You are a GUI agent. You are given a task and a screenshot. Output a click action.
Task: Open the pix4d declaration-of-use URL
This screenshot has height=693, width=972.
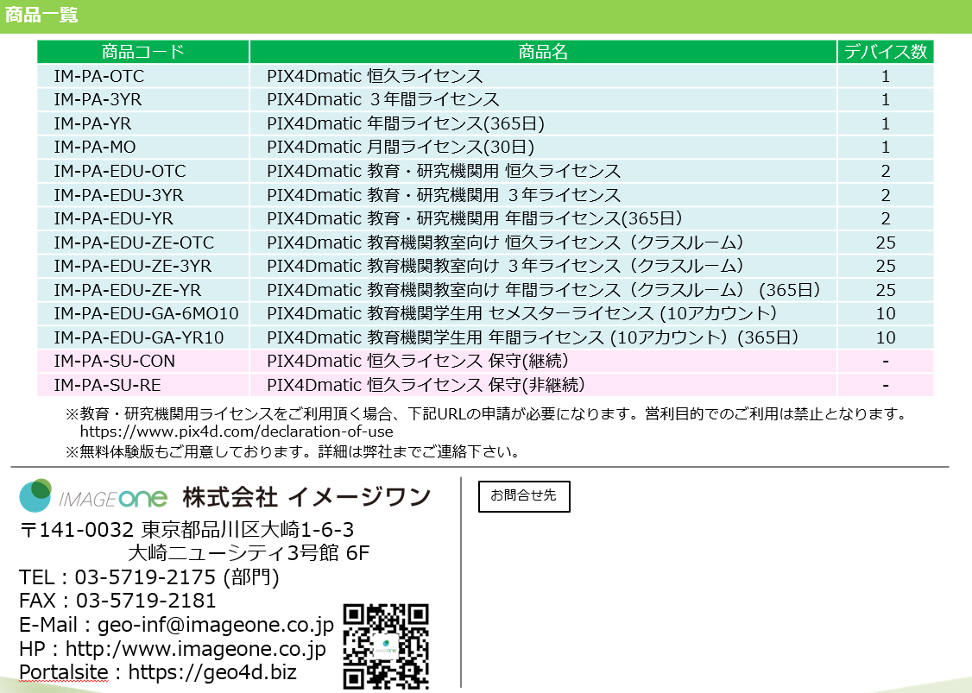(236, 432)
